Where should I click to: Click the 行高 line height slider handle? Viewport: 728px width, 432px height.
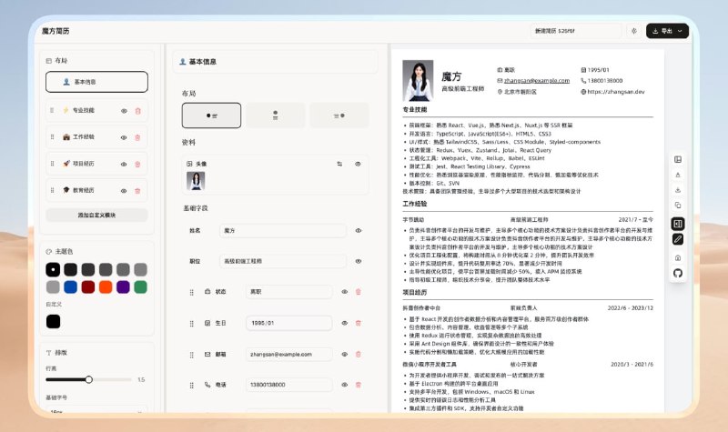pos(88,379)
